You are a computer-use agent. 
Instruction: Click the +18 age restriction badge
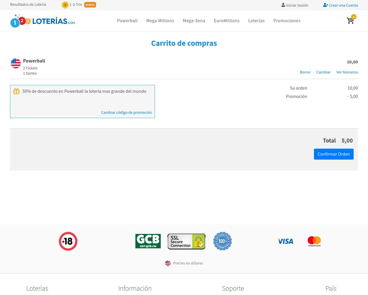click(x=68, y=241)
